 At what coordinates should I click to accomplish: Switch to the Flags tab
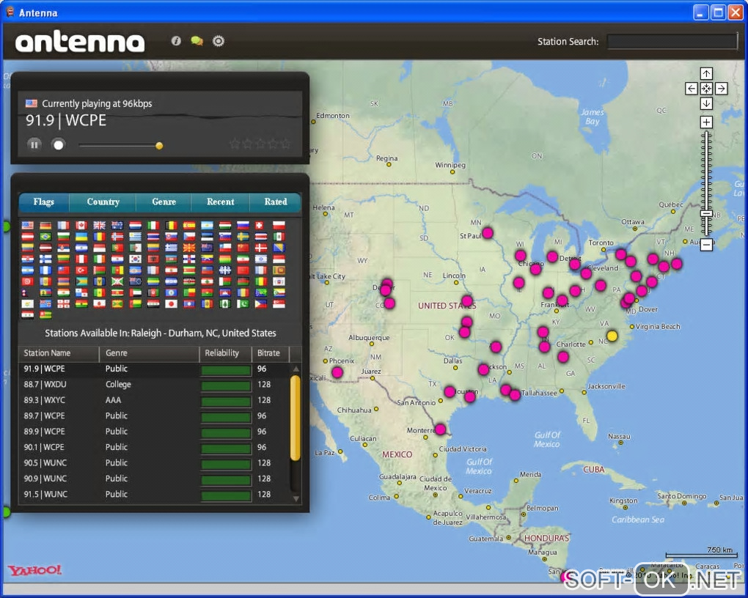tap(44, 202)
